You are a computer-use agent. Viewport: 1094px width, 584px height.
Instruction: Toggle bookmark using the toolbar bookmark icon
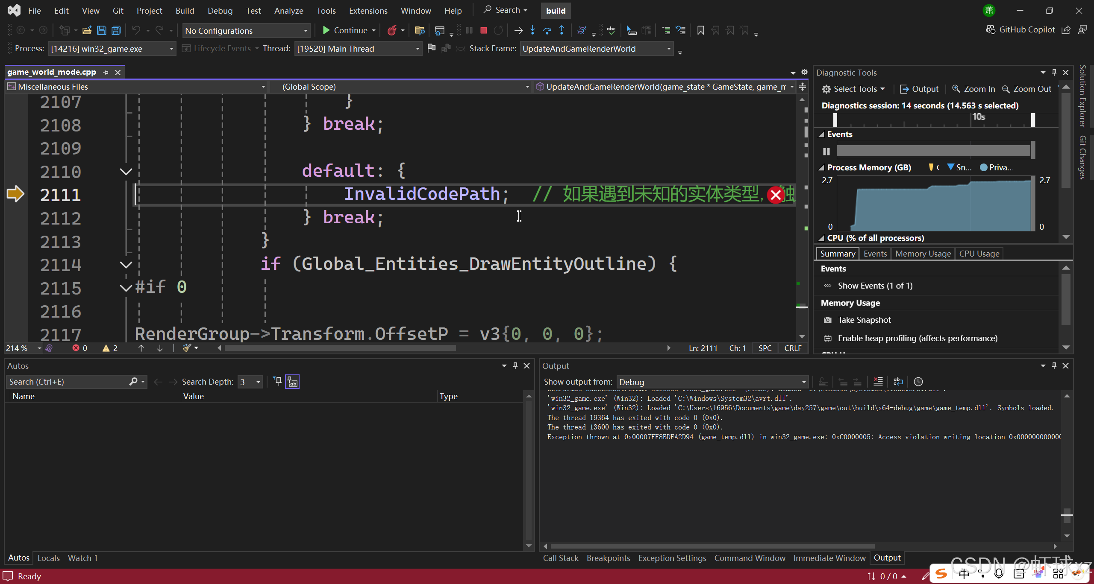pos(700,30)
